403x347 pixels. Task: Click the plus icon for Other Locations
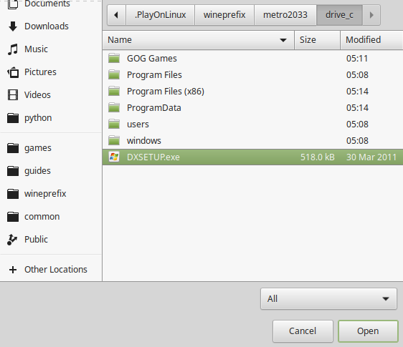coord(13,270)
